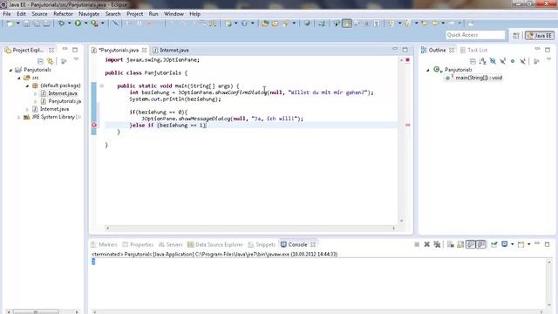
Task: Toggle Hide Static Members in Outline toolbar
Action: coord(502,61)
